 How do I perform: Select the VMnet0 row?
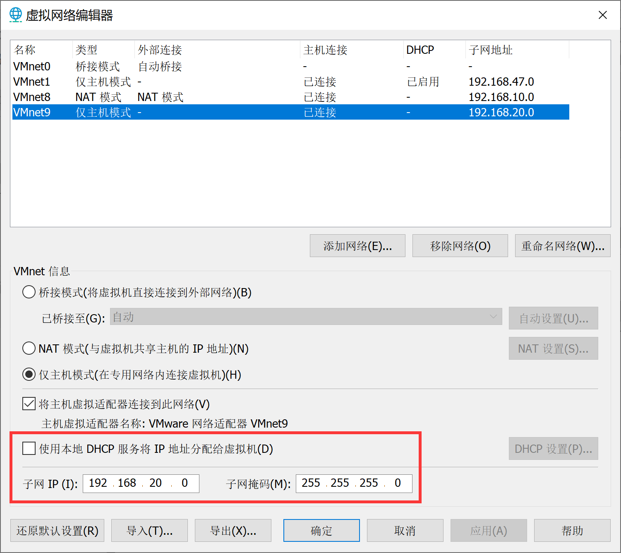[291, 66]
